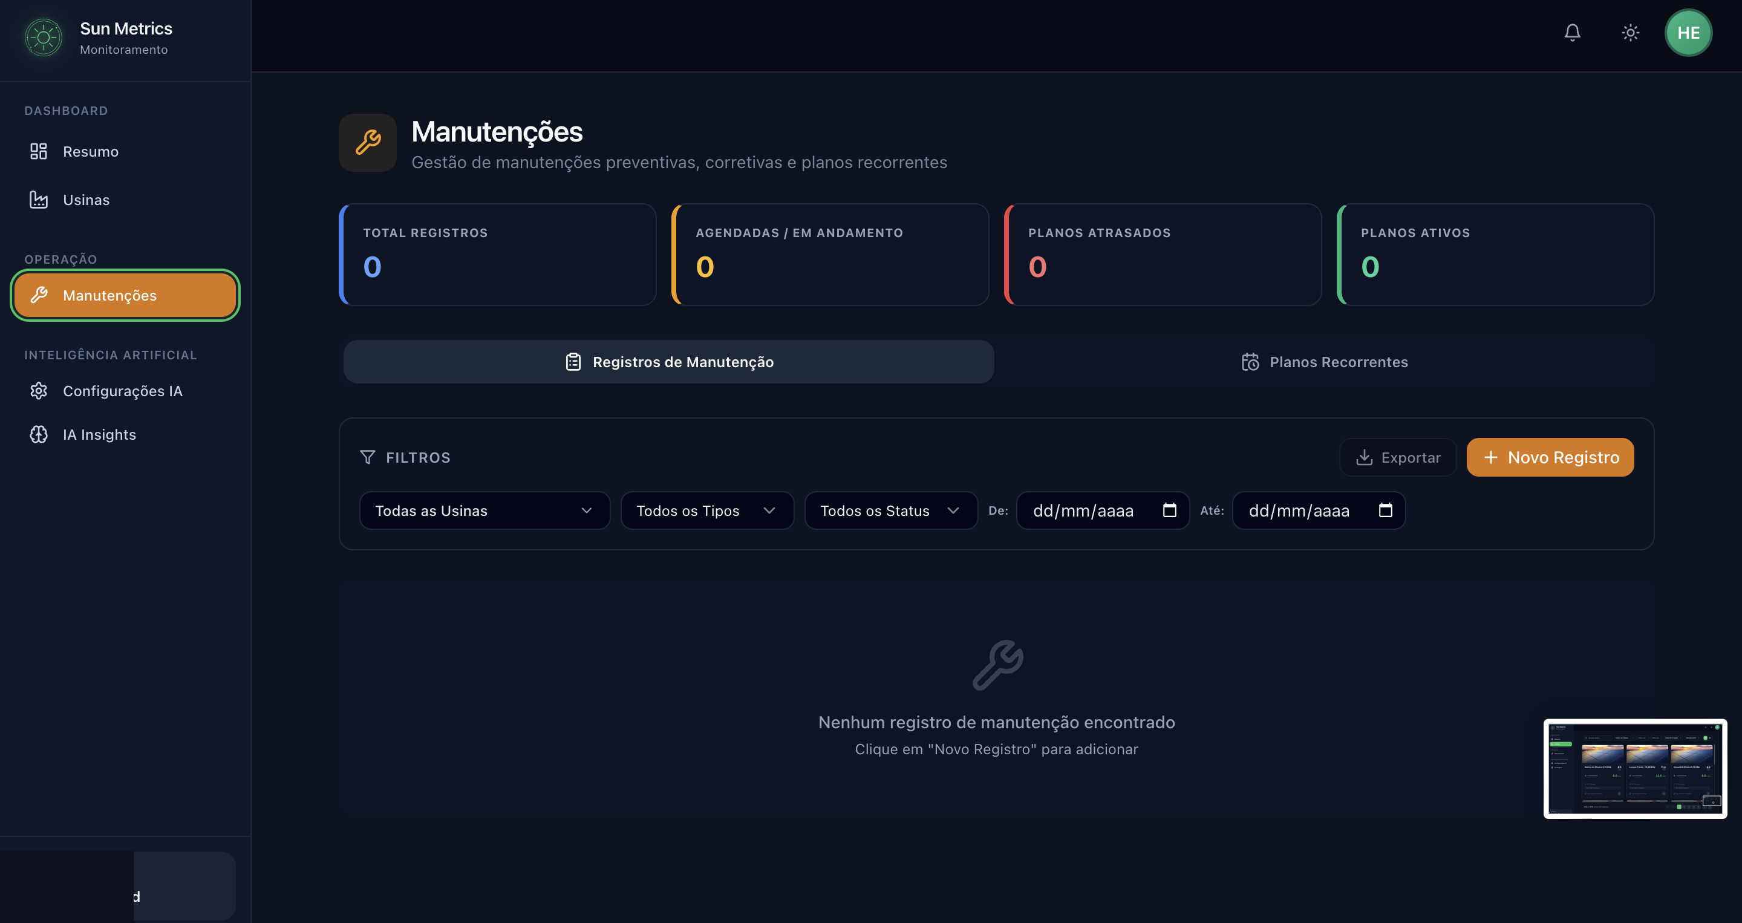
Task: Click the Exportar button
Action: [x=1397, y=457]
